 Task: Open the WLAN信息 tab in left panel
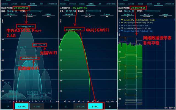click(x=14, y=4)
